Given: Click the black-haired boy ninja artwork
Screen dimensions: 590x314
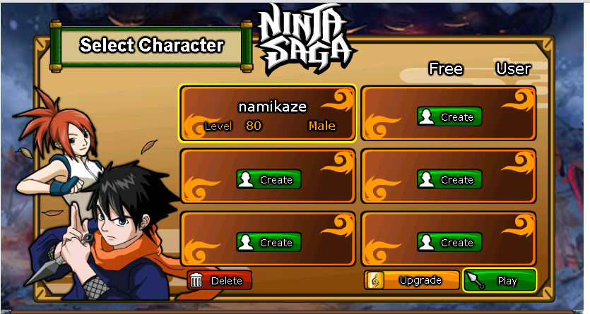Looking at the screenshot, I should 109,233.
